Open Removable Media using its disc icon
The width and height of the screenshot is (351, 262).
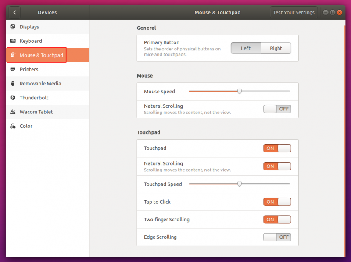(12, 83)
